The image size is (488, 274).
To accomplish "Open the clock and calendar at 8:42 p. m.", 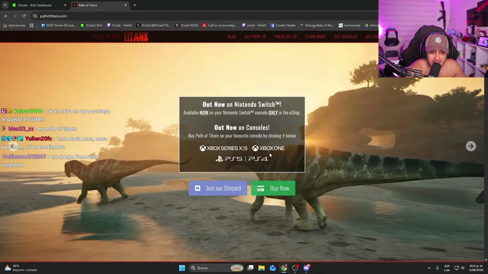I will [477, 268].
